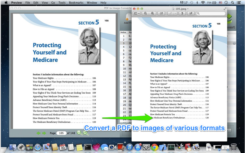This screenshot has height=153, width=245.
Task: Open the highlight tool dropdown arrow
Action: 175,13
